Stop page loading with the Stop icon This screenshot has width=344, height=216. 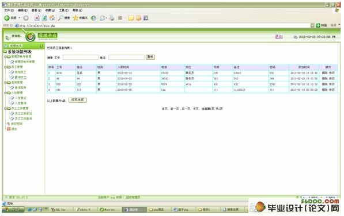(x=37, y=18)
